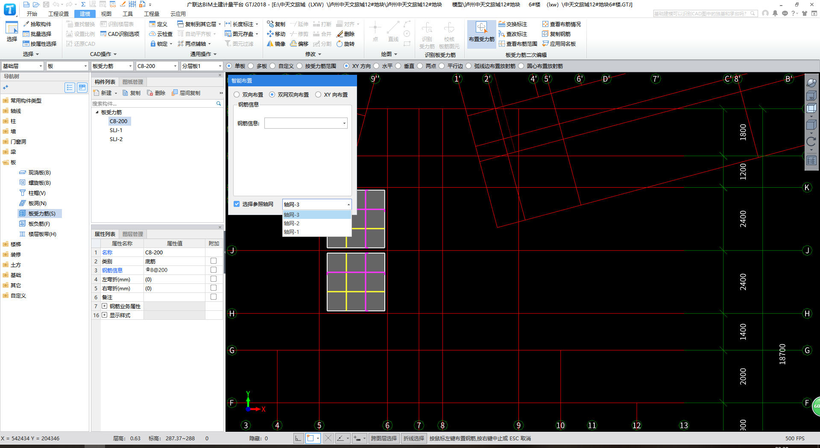The image size is (820, 448).
Task: Click the 删除 delete icon in ribbon
Action: point(340,34)
